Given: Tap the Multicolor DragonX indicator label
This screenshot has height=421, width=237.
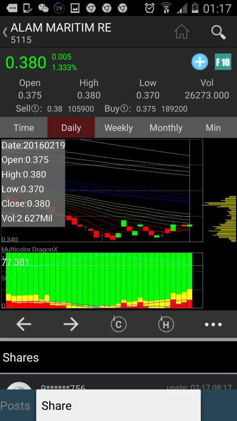Looking at the screenshot, I should coord(29,249).
